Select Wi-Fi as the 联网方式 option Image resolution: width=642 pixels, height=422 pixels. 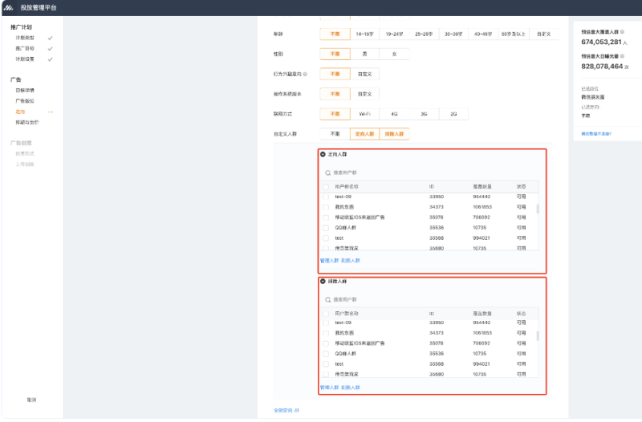[x=364, y=114]
